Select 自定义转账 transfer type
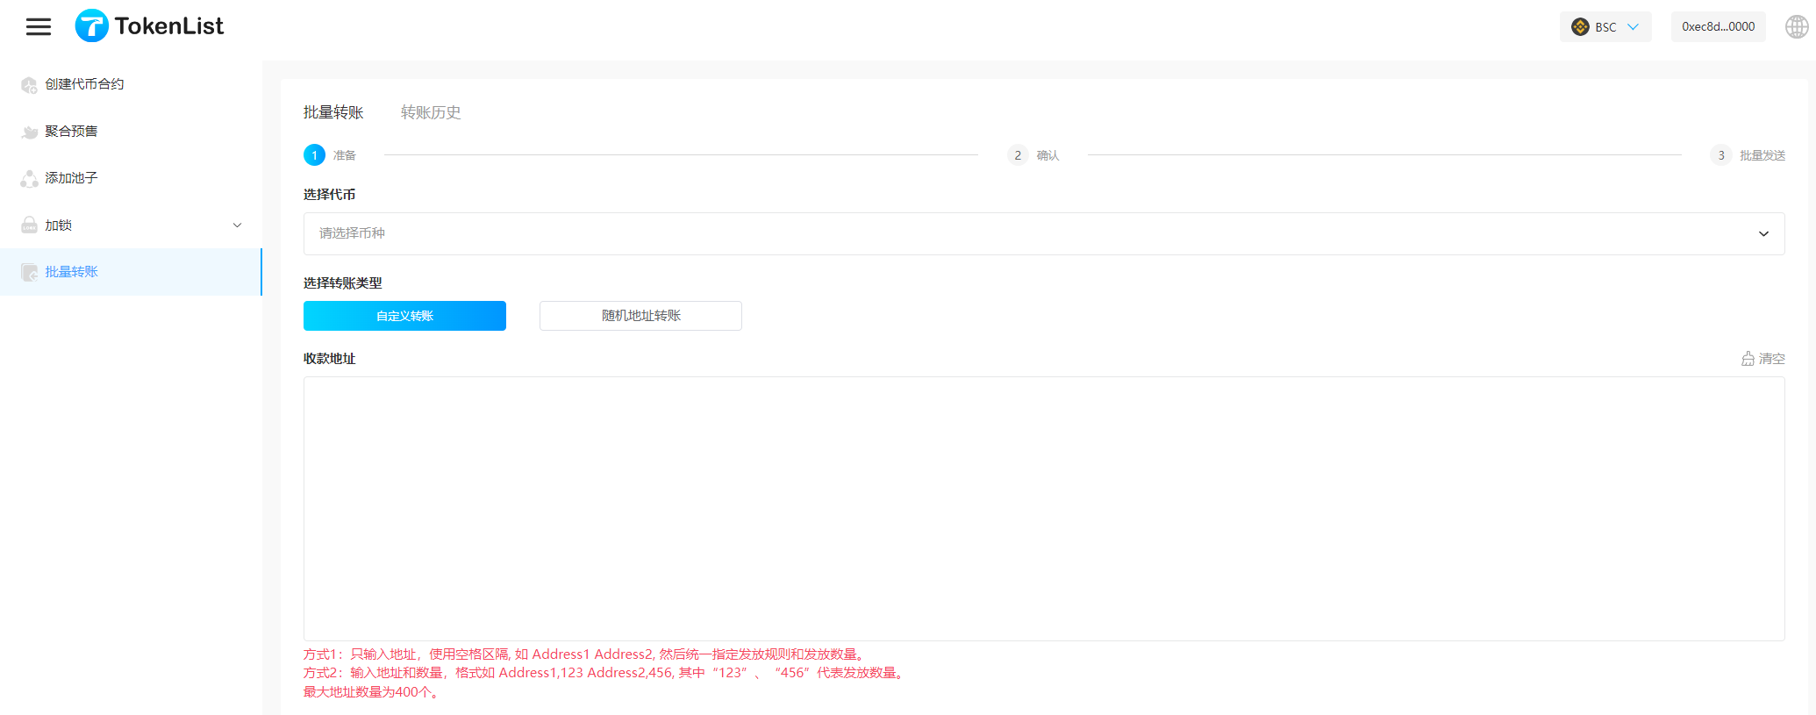This screenshot has height=715, width=1816. 404,316
